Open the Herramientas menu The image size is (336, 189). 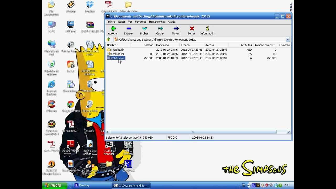157,22
